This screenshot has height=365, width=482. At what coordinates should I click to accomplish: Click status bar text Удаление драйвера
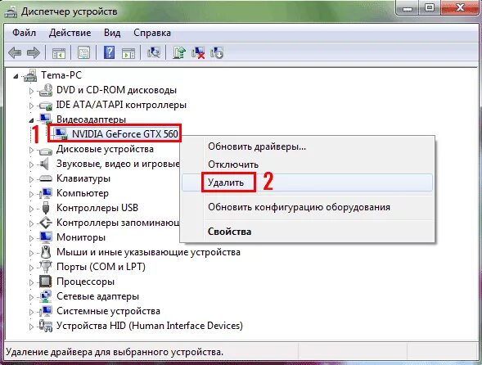point(115,352)
